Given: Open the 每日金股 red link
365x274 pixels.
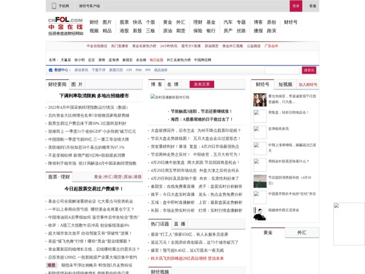Looking at the screenshot, I should tap(156, 60).
